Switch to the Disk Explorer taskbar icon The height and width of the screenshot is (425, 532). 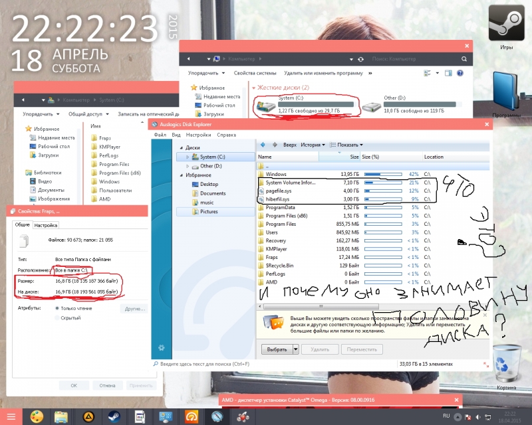click(x=217, y=416)
